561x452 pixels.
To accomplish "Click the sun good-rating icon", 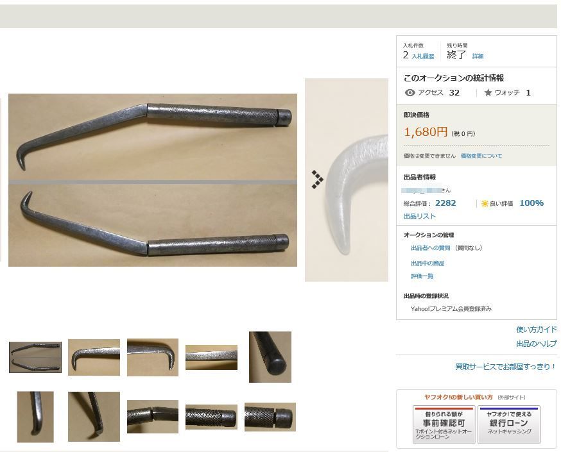I will tap(485, 203).
